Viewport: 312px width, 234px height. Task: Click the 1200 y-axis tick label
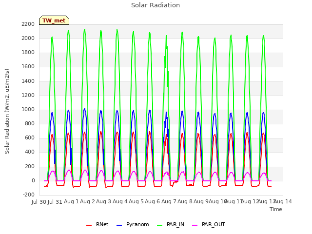[28, 96]
